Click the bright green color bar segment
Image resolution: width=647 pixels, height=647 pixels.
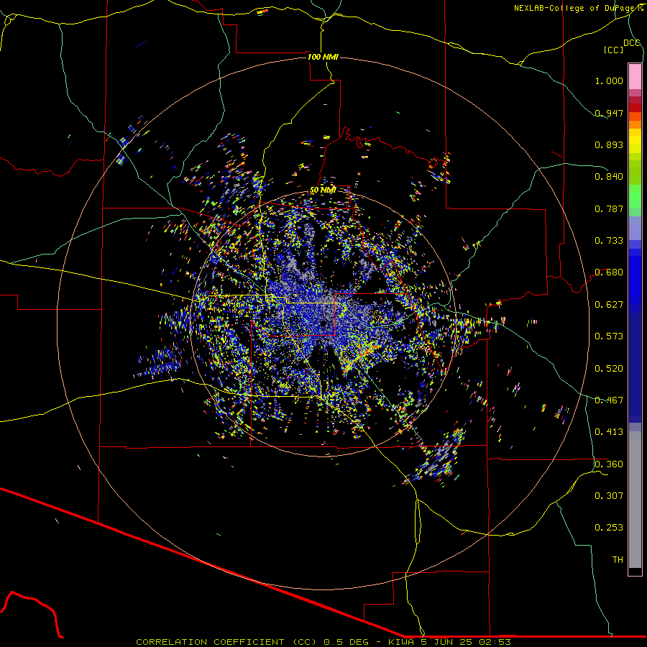pyautogui.click(x=635, y=196)
